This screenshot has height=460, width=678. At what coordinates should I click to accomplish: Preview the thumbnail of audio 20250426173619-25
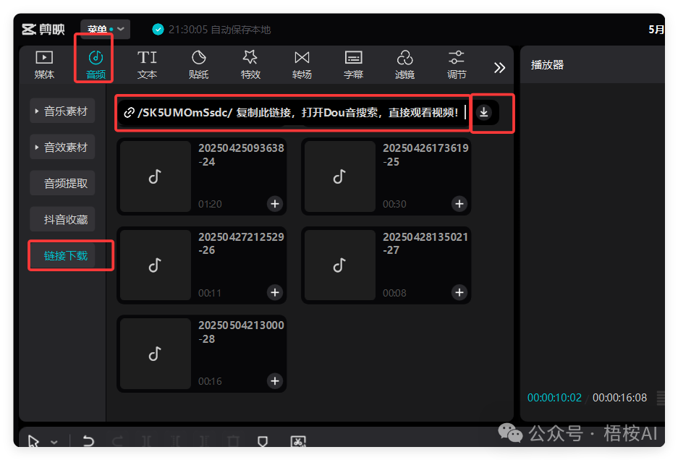click(x=340, y=176)
